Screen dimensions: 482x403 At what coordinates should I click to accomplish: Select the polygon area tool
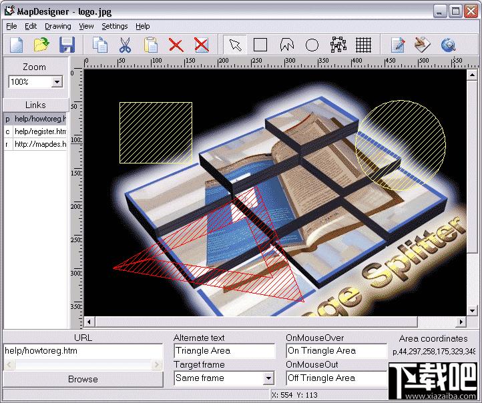click(x=287, y=45)
